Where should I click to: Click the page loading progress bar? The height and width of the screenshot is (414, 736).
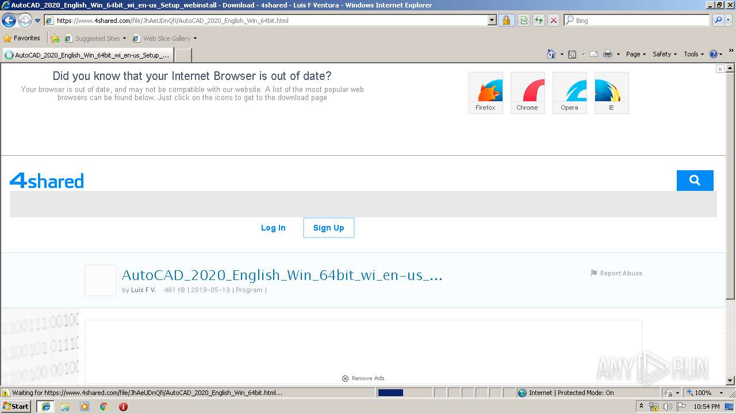[404, 393]
